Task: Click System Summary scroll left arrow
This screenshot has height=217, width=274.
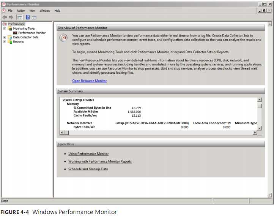Action: click(62, 133)
